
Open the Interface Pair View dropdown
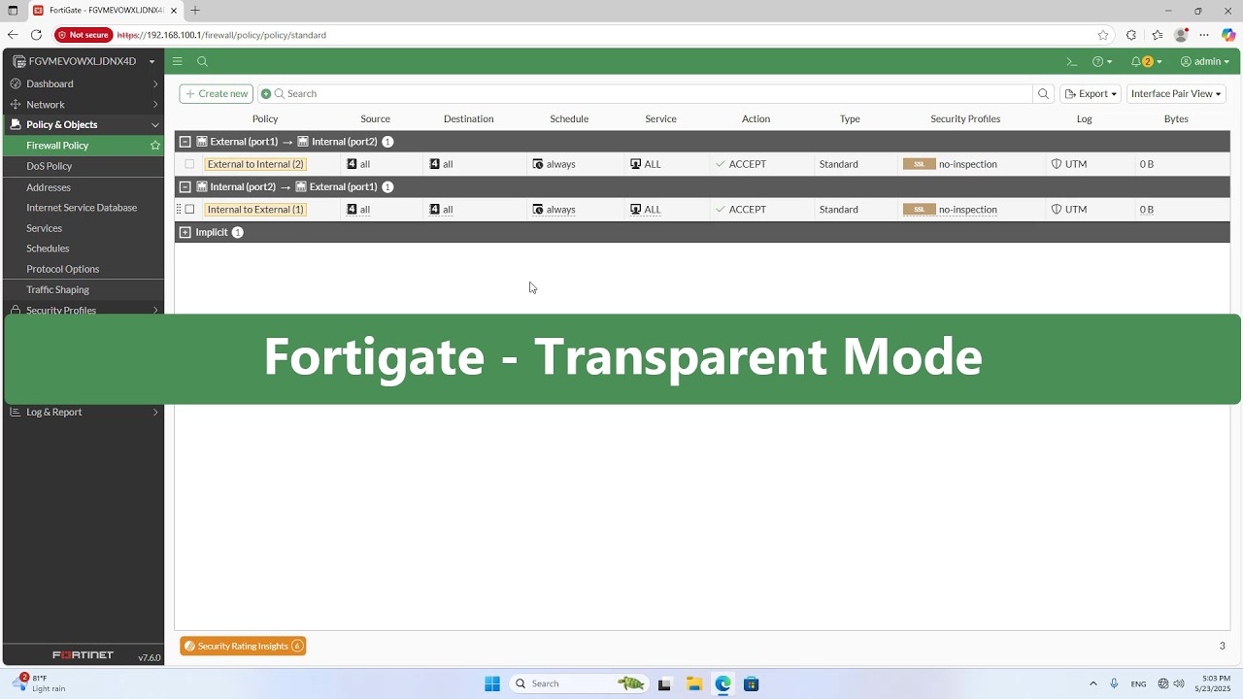pyautogui.click(x=1176, y=94)
